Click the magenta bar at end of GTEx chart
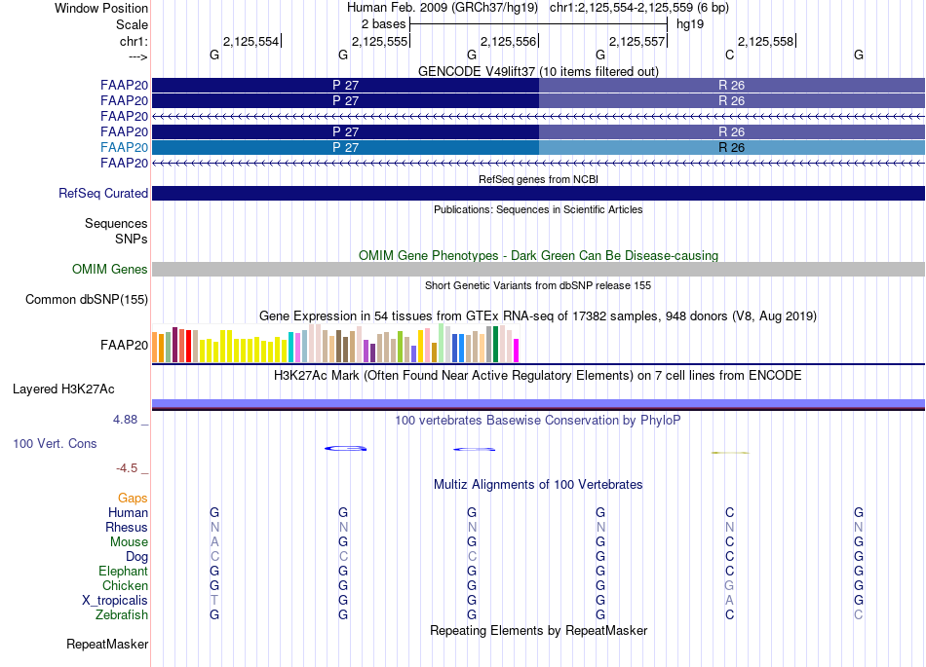 tap(517, 351)
